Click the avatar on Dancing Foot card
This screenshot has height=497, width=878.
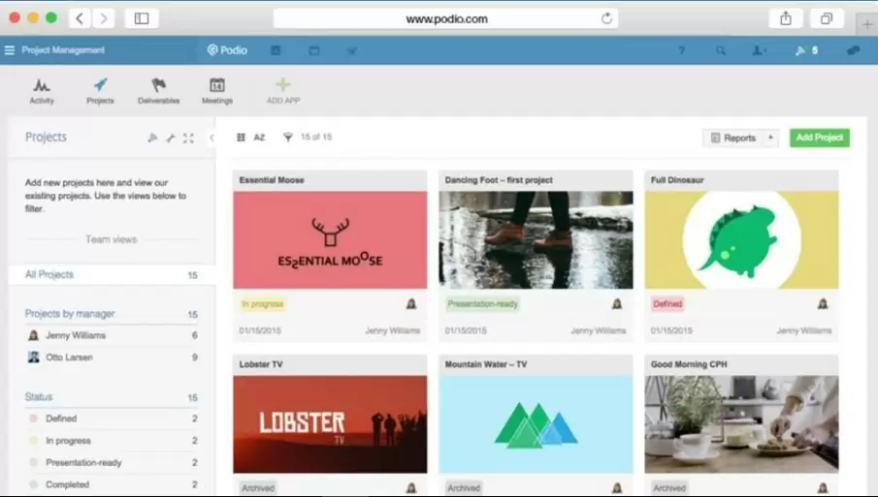pos(617,303)
